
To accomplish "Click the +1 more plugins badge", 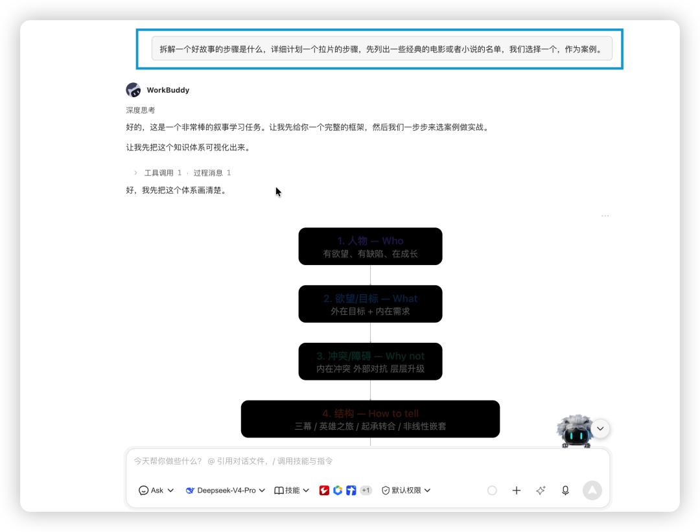I will 366,491.
